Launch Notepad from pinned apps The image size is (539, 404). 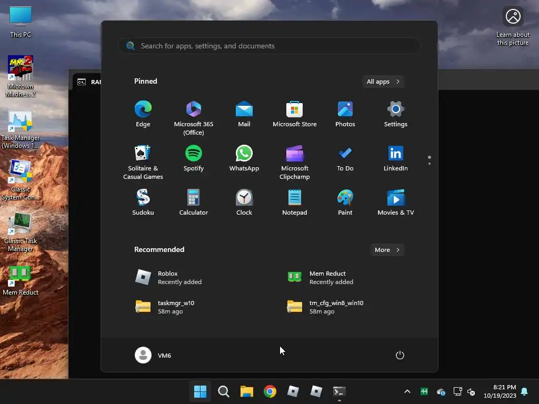coord(295,203)
